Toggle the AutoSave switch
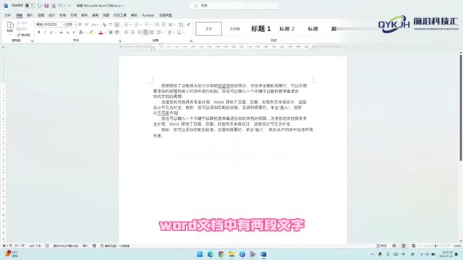 29,6
